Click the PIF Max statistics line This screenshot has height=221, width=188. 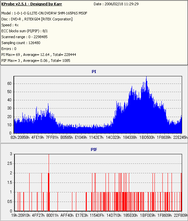coord(36,61)
